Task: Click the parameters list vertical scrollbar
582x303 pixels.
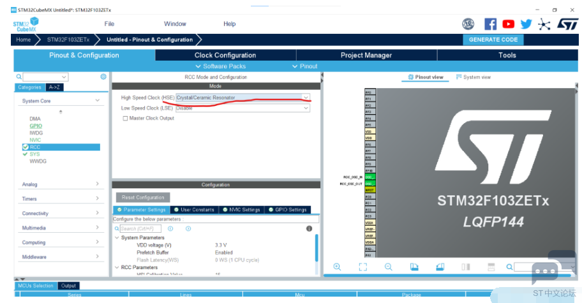Action: 317,248
